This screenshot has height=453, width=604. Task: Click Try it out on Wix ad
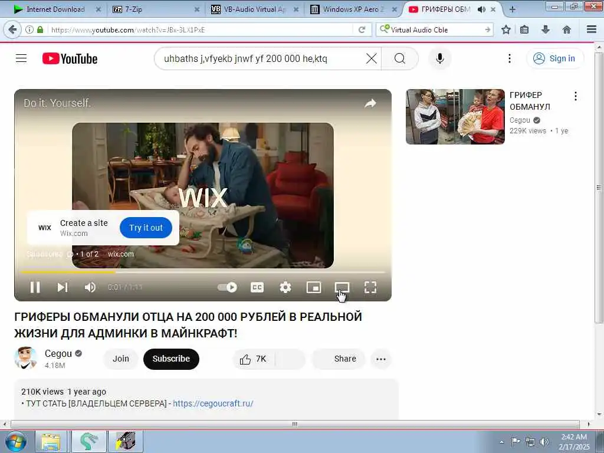pyautogui.click(x=146, y=228)
